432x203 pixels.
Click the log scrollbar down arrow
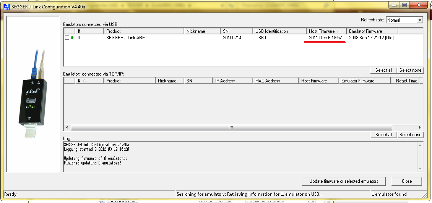[x=420, y=168]
